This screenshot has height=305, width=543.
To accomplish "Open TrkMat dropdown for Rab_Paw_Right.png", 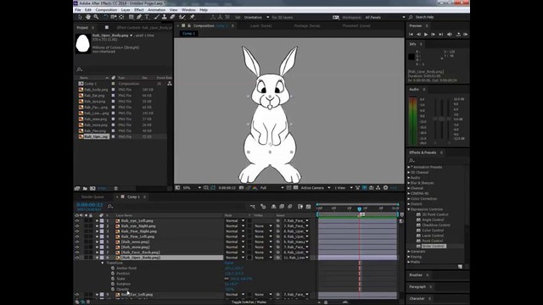I will (263, 231).
